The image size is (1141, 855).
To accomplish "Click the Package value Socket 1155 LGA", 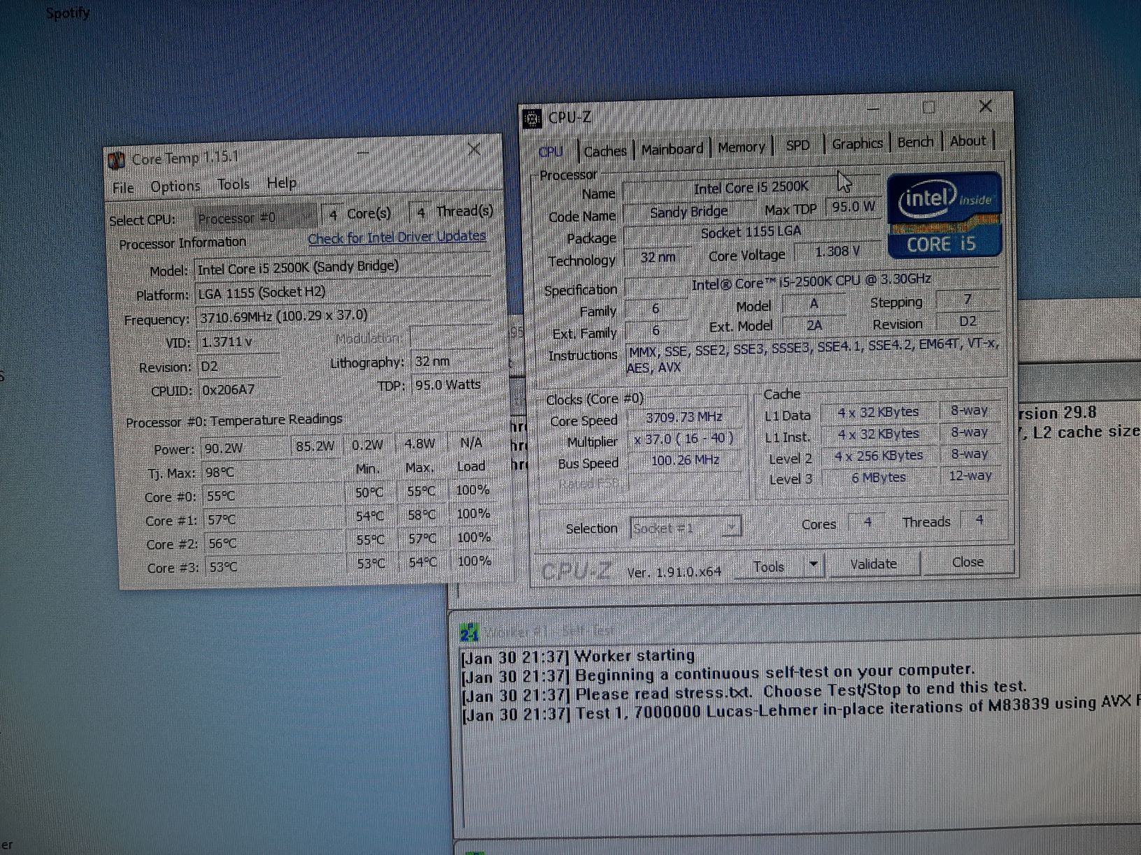I will pyautogui.click(x=751, y=233).
